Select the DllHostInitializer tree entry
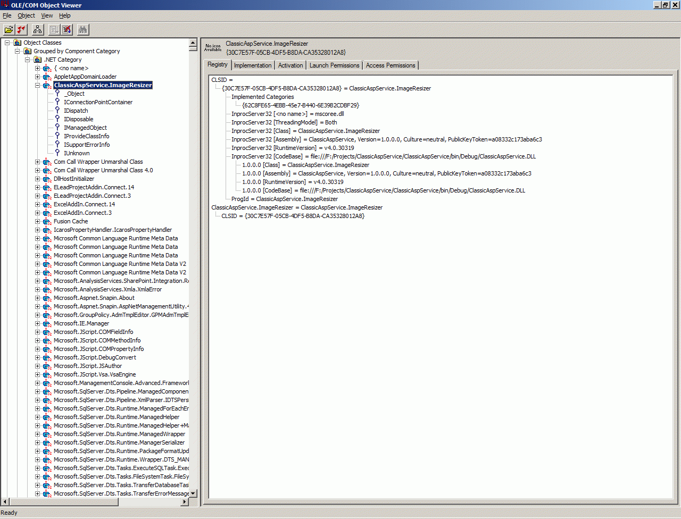Screen dimensions: 681x519 74,179
